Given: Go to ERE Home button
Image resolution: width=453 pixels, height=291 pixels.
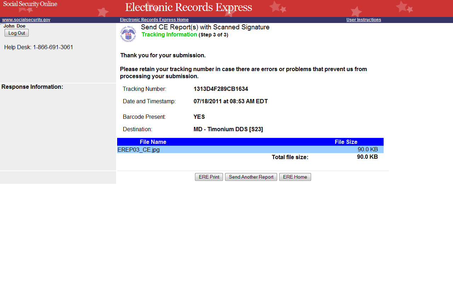Looking at the screenshot, I should (x=295, y=177).
